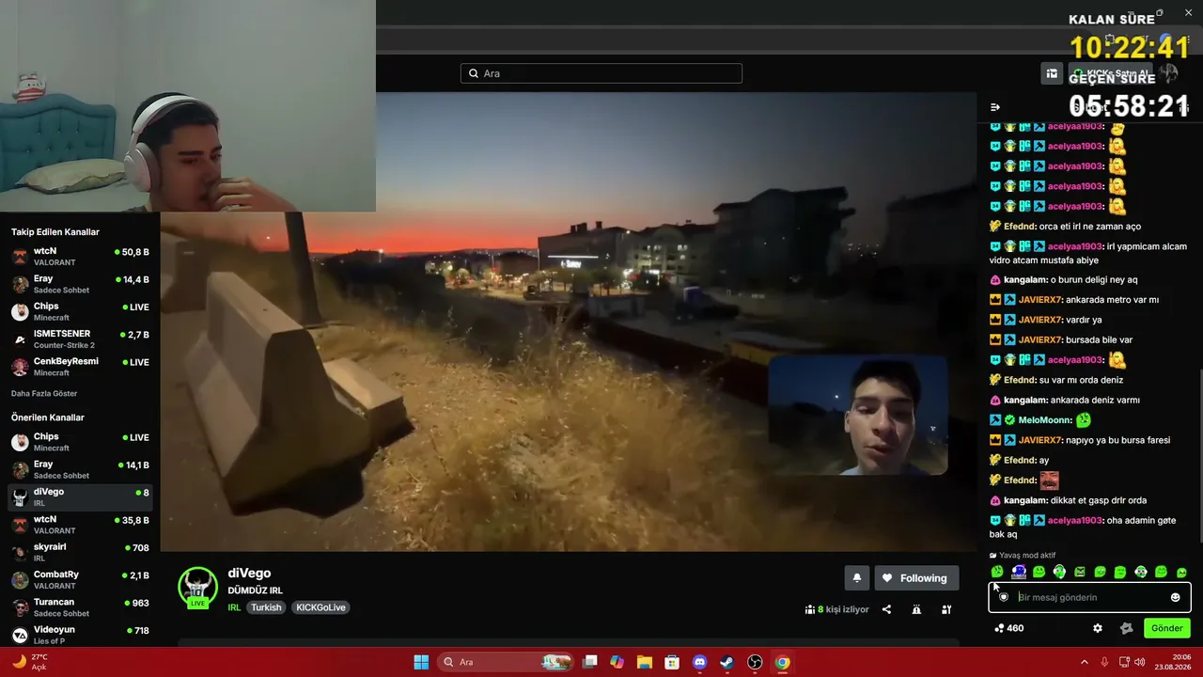Viewport: 1203px width, 677px height.
Task: Open the emoji picker in the message box
Action: click(1175, 597)
